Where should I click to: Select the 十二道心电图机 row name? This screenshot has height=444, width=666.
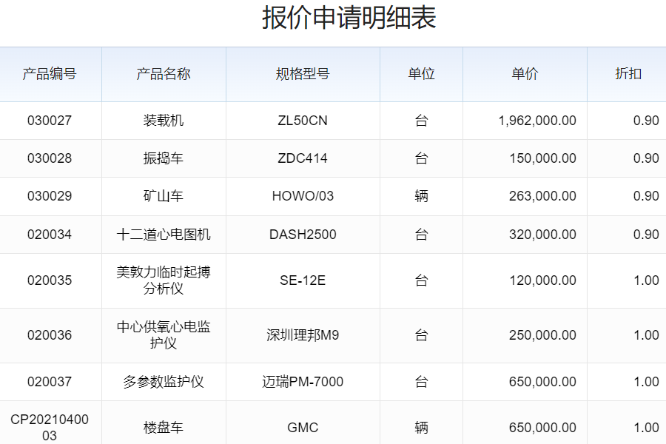[x=164, y=235]
